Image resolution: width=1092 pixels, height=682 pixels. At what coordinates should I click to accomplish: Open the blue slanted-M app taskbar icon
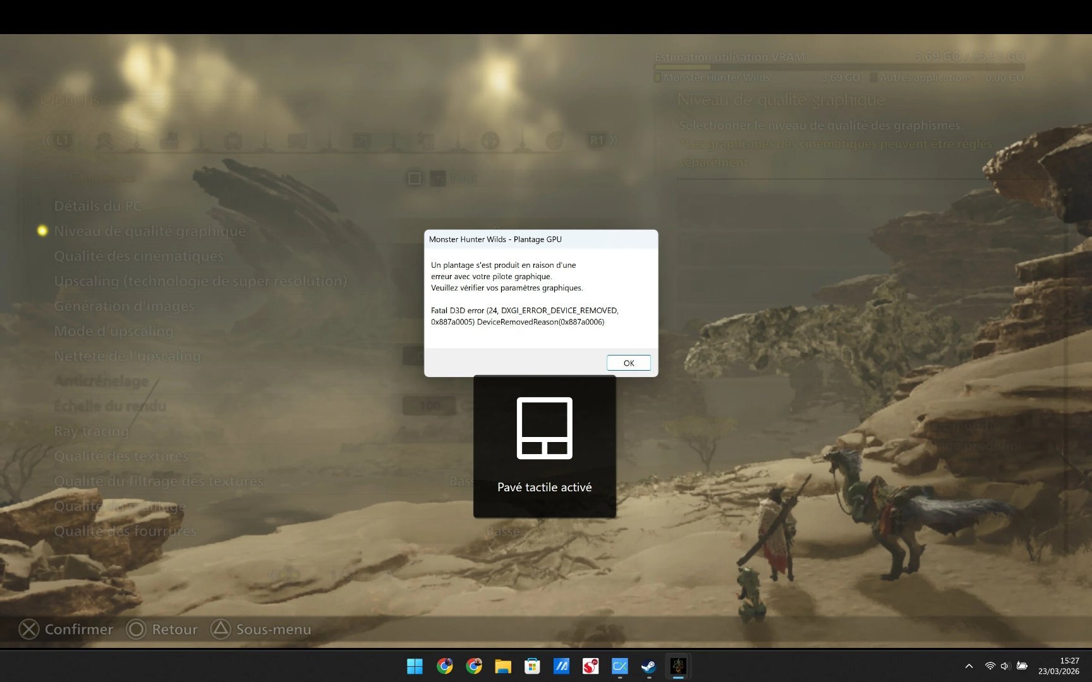[561, 666]
